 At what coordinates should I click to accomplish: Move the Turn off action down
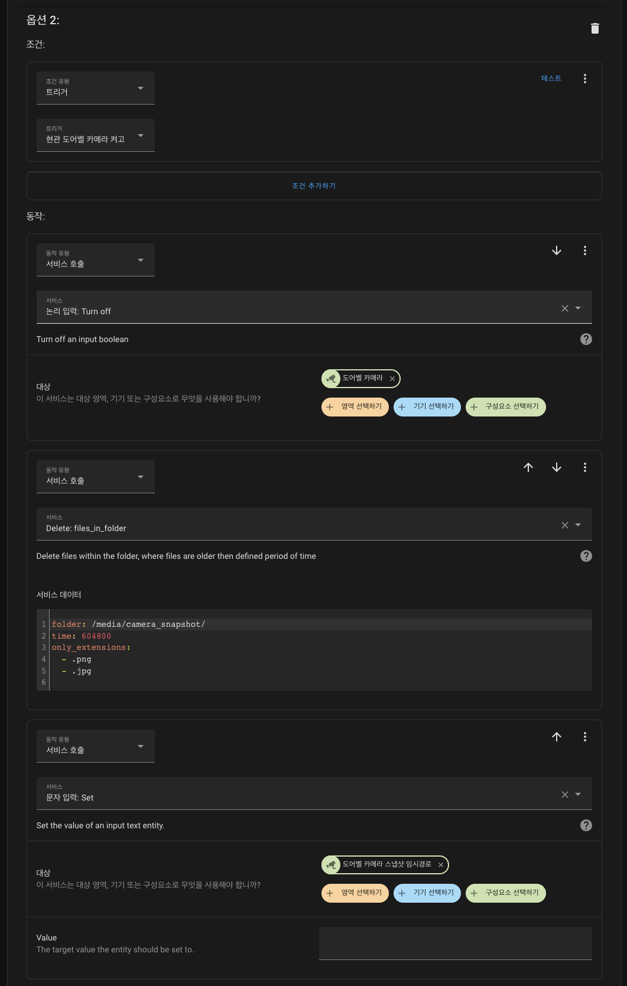(x=556, y=250)
